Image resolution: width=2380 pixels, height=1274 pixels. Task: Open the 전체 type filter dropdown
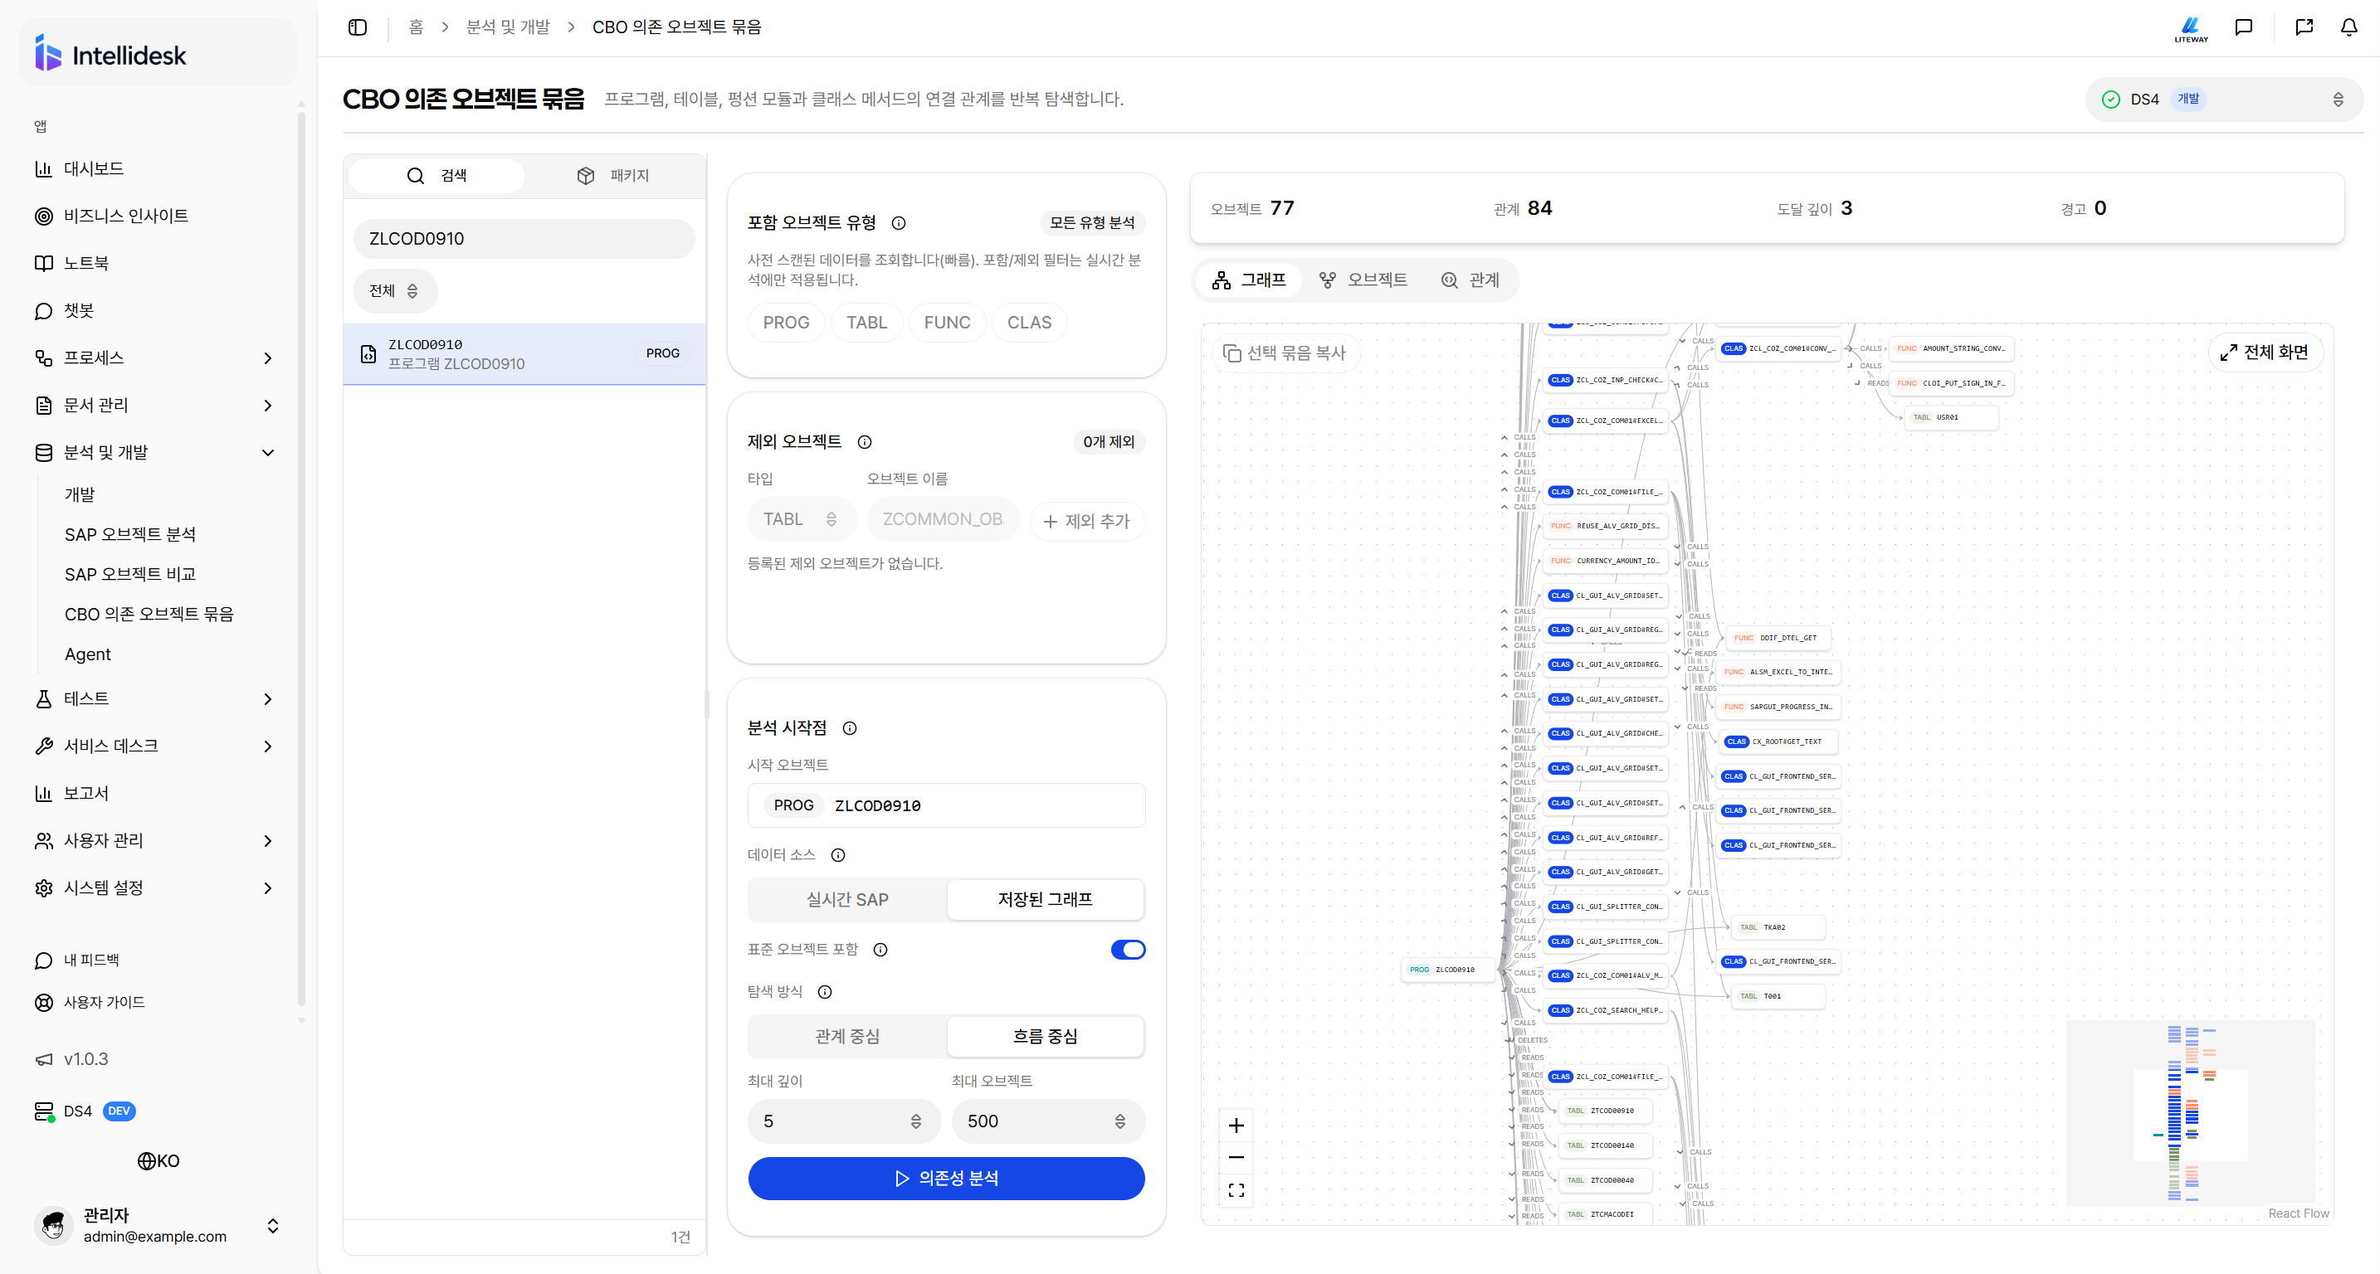pos(394,291)
